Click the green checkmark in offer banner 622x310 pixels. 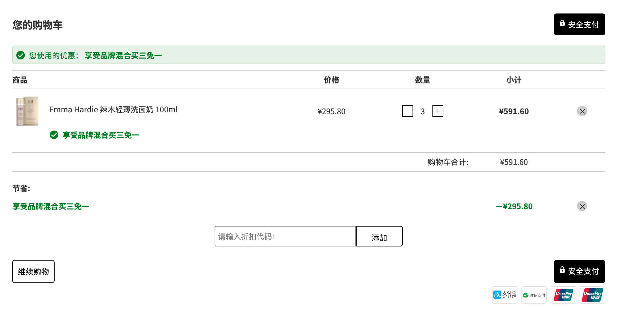click(21, 55)
